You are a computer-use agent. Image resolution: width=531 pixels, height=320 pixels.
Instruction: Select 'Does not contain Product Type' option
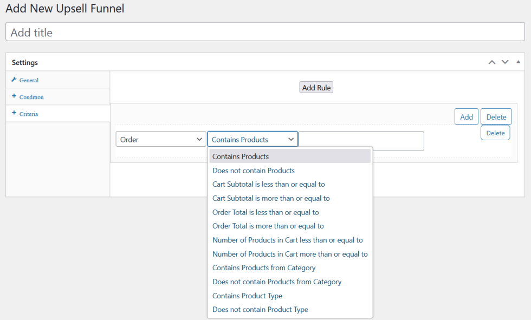tap(260, 310)
